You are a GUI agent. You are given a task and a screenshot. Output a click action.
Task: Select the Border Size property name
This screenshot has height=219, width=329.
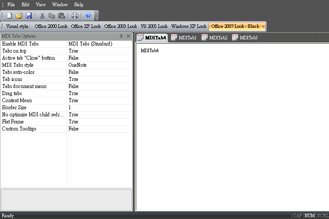click(x=14, y=108)
